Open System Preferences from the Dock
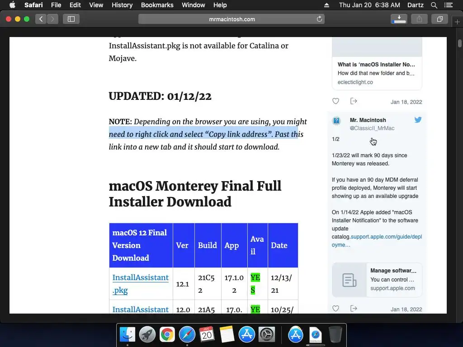The height and width of the screenshot is (347, 463). 267,334
